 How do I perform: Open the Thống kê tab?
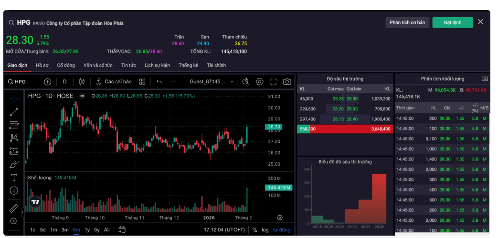pyautogui.click(x=188, y=65)
